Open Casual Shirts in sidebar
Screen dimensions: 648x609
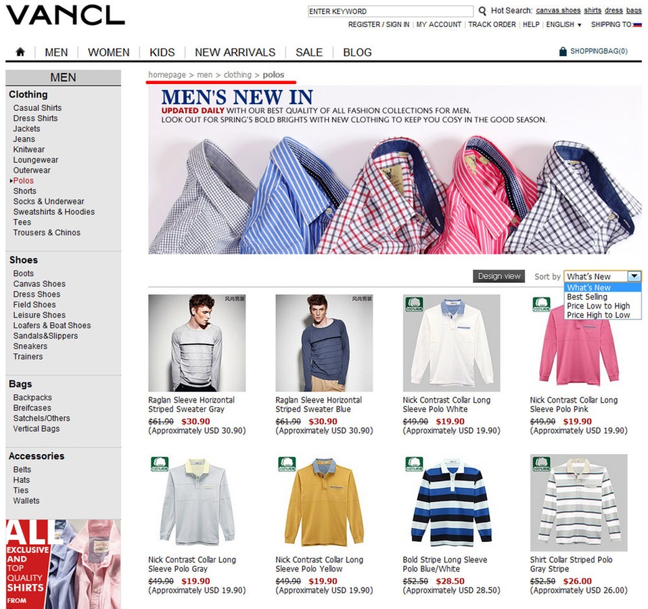click(37, 108)
